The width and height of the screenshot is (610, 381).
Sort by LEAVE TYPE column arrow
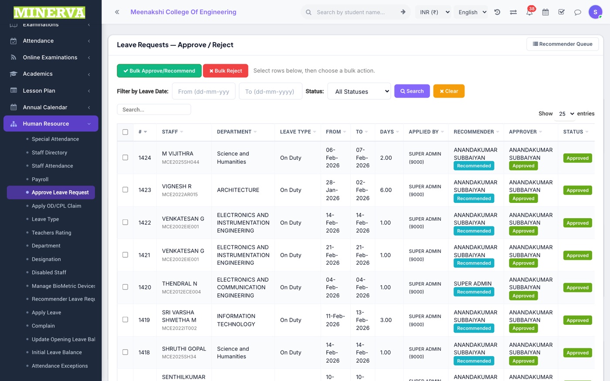point(315,132)
